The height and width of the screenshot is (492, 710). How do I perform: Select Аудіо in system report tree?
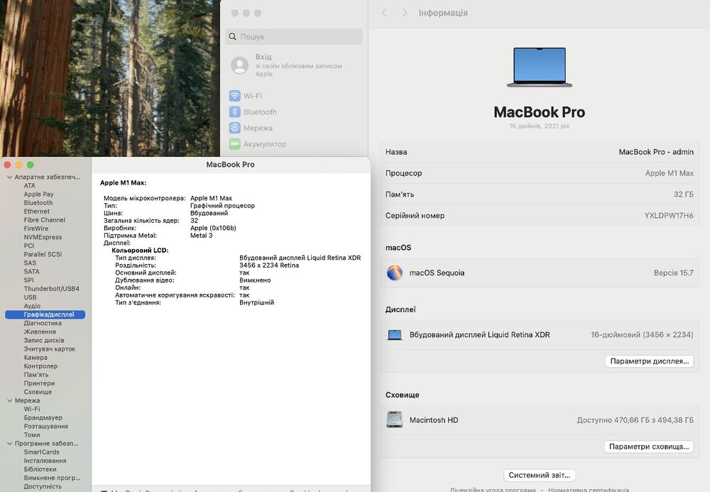(x=32, y=306)
